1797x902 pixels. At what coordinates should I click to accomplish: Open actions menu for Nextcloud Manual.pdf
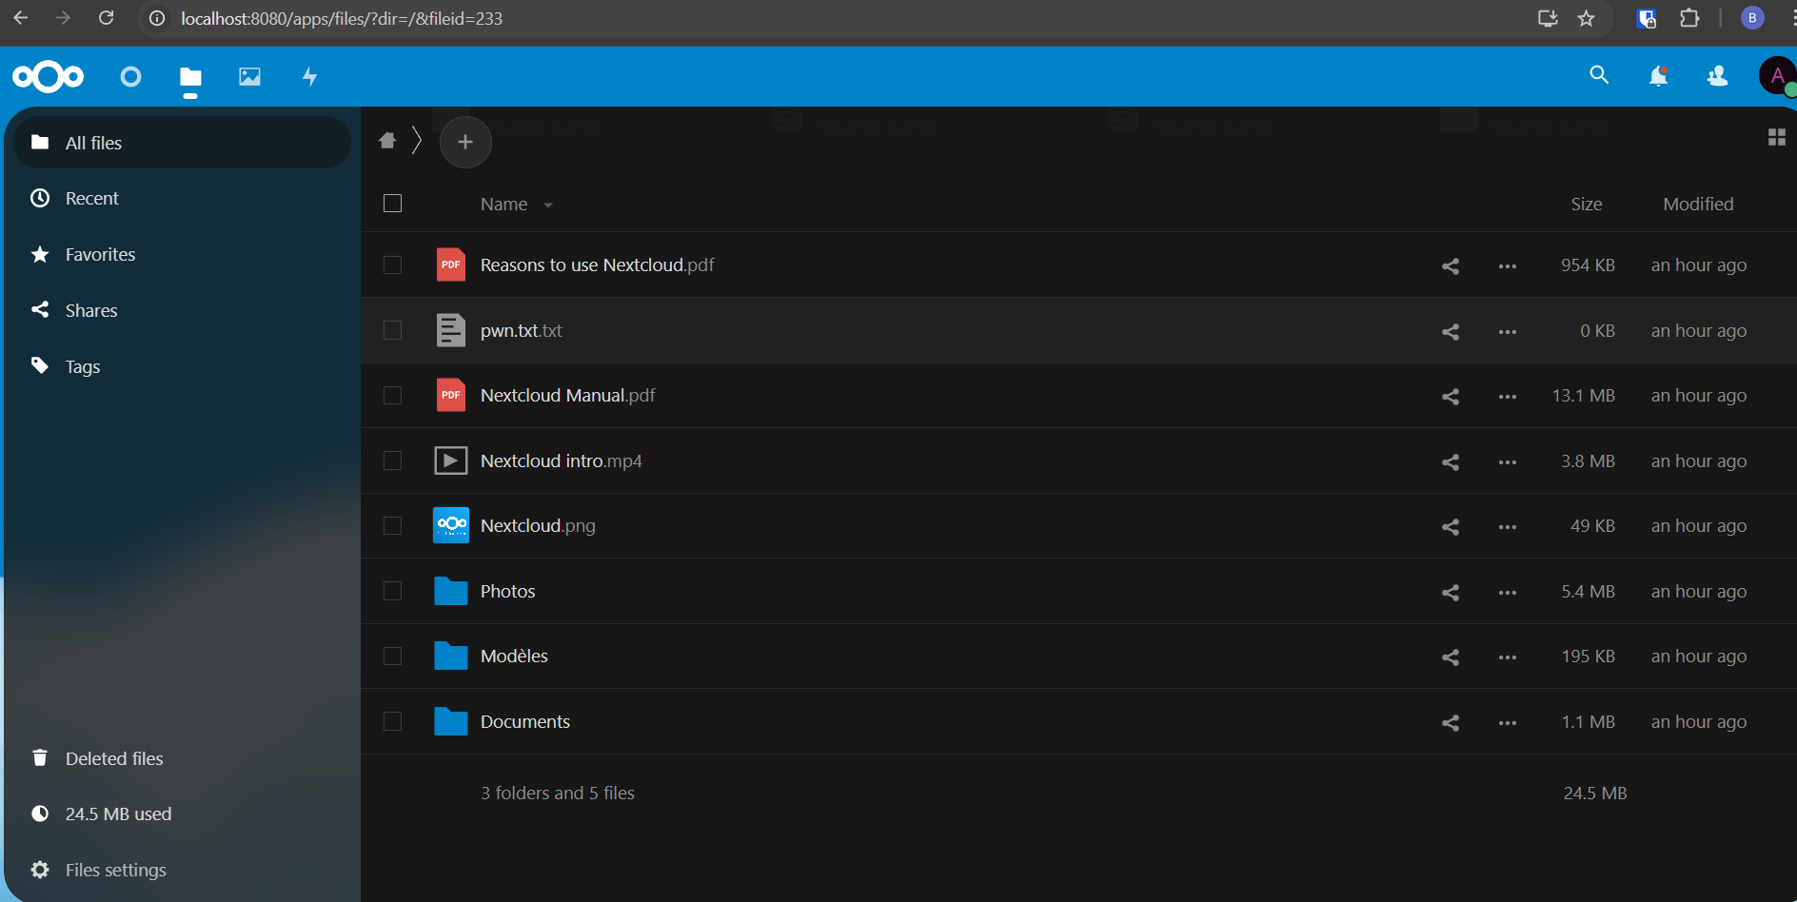tap(1508, 396)
